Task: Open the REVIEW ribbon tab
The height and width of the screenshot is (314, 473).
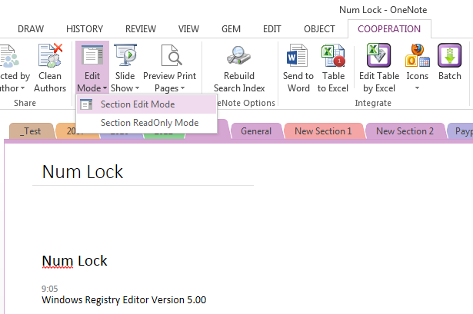Action: coord(141,29)
